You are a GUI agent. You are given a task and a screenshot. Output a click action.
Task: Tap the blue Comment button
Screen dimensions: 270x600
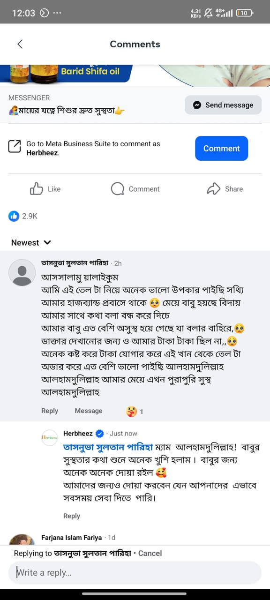pyautogui.click(x=221, y=148)
